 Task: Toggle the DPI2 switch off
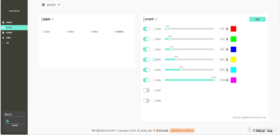pos(146,39)
